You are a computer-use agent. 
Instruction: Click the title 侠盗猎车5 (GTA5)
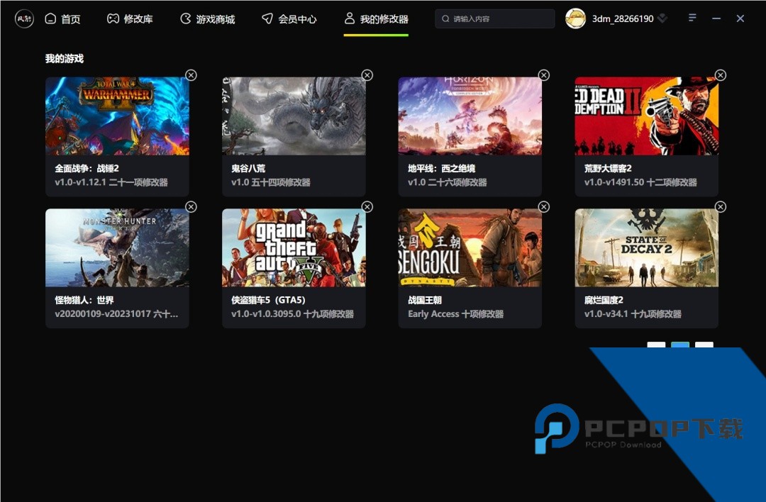click(268, 301)
